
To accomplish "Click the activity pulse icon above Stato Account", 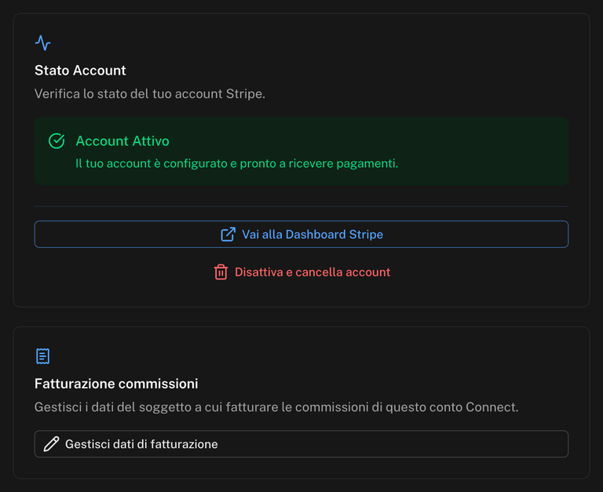I will [42, 43].
